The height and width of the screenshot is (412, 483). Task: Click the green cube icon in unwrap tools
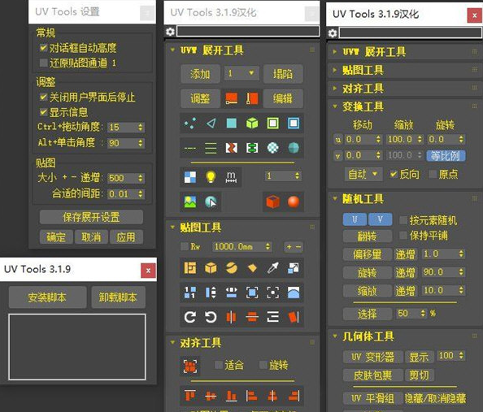point(252,124)
